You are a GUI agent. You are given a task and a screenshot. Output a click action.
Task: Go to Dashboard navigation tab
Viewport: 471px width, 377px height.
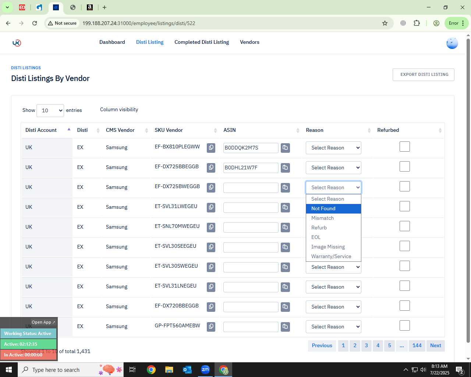pyautogui.click(x=112, y=42)
